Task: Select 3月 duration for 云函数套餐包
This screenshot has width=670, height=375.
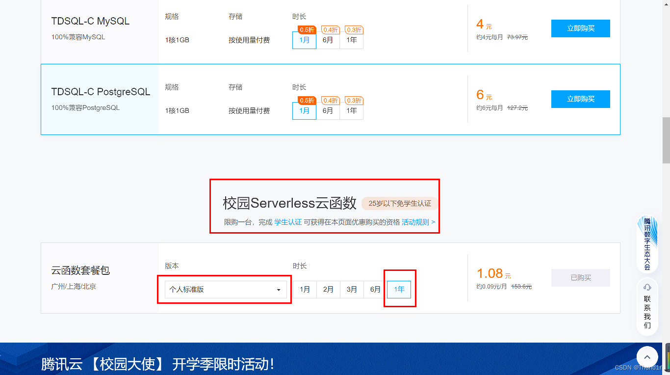Action: [x=352, y=290]
